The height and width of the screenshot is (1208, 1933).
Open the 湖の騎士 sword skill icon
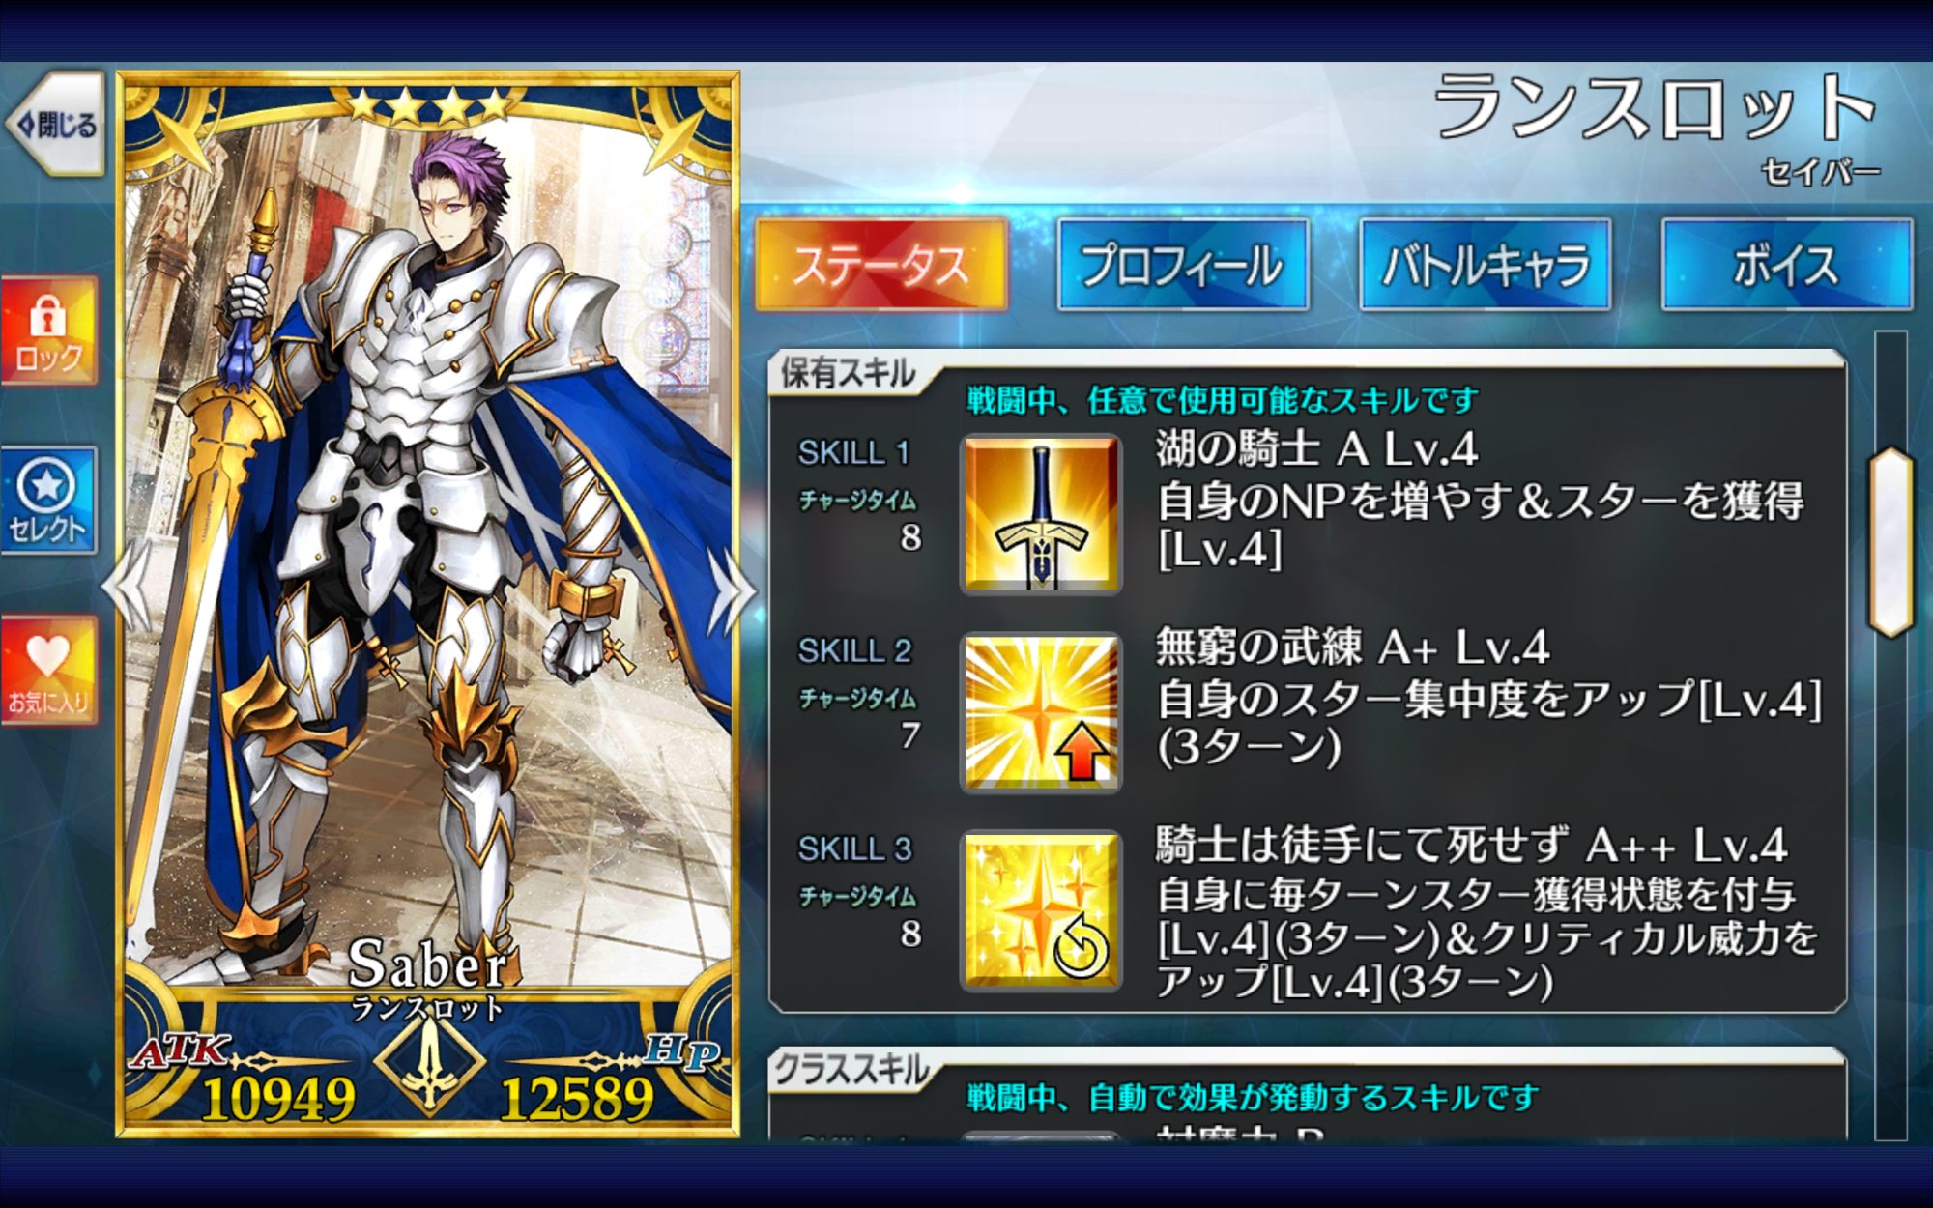point(1040,513)
